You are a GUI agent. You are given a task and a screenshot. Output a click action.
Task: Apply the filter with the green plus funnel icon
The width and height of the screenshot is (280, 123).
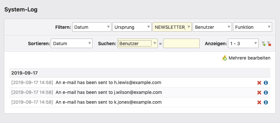pyautogui.click(x=264, y=44)
